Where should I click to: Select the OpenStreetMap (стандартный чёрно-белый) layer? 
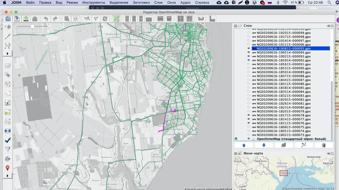click(291, 139)
